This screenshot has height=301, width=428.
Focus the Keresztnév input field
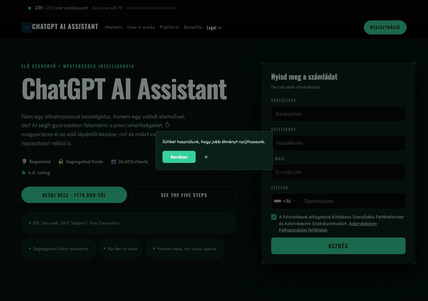(338, 114)
